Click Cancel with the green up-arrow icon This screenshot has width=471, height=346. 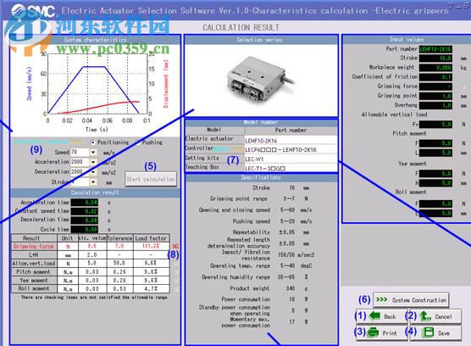[x=435, y=316]
